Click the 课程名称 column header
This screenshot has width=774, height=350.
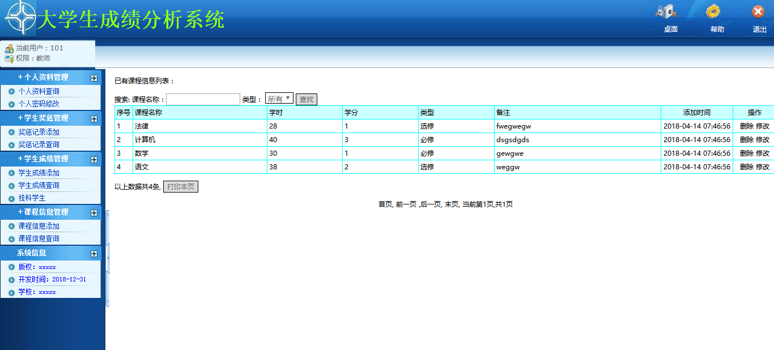[200, 113]
